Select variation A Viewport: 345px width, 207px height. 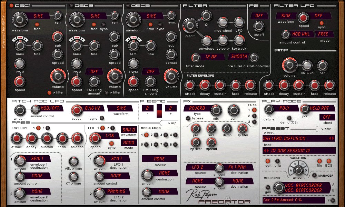(291, 170)
